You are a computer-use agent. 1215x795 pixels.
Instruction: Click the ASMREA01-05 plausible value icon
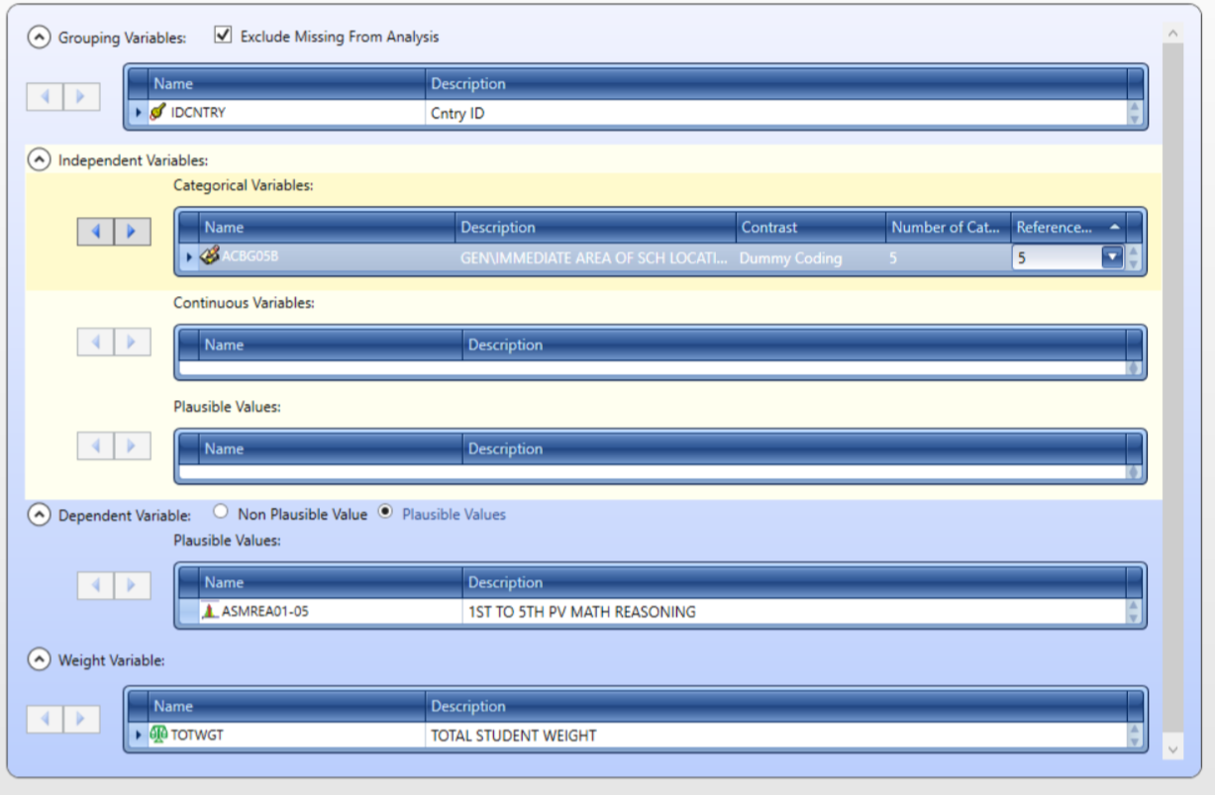pos(210,612)
